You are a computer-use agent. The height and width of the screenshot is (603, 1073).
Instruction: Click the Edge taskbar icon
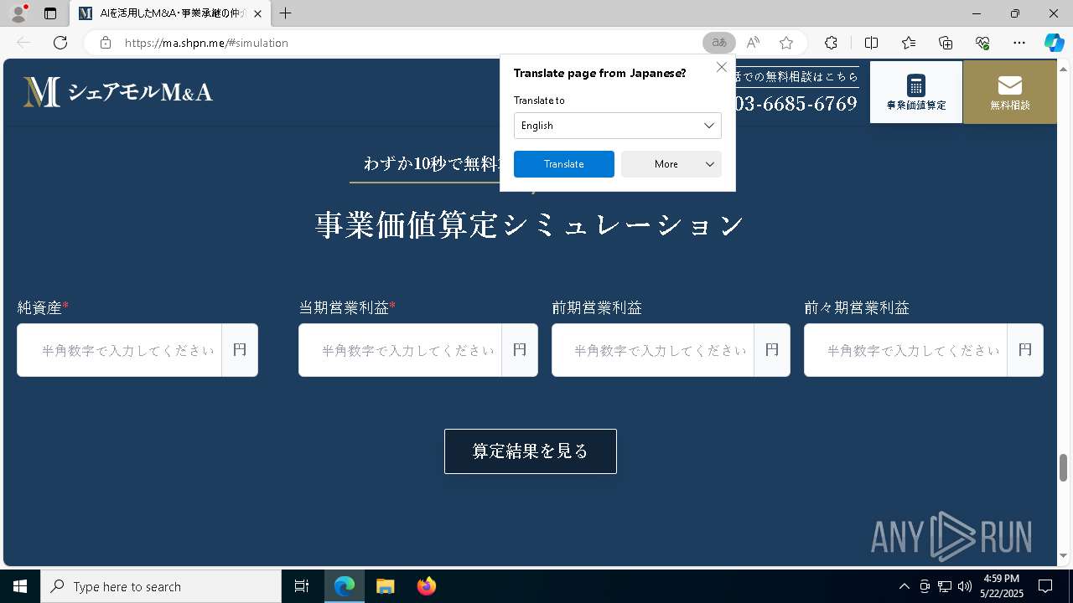345,586
